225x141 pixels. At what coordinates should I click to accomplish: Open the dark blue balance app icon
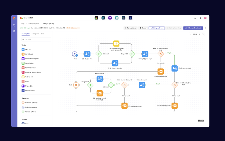(123, 18)
